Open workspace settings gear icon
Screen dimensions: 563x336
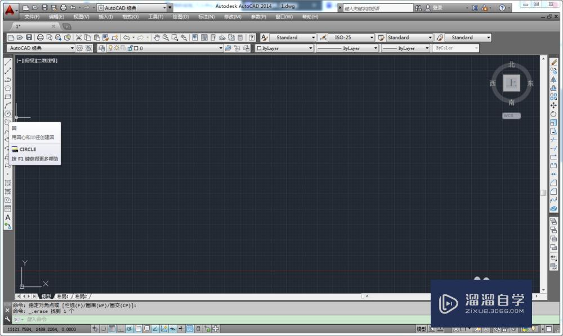80,48
